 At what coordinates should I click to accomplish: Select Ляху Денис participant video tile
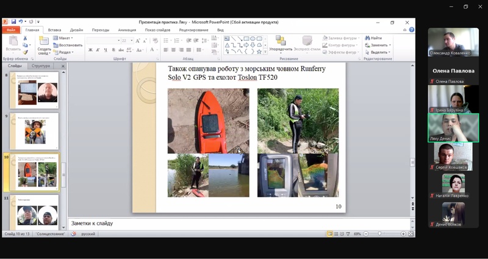(x=453, y=128)
